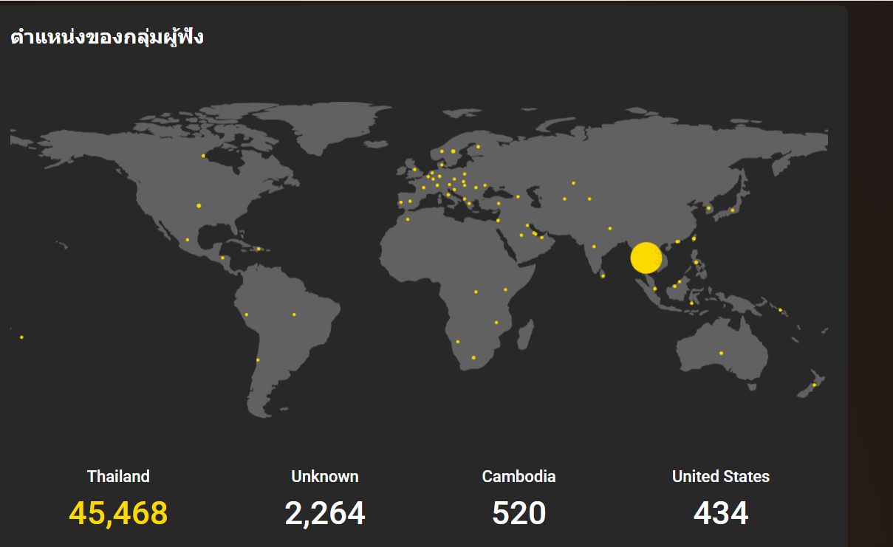
Task: Click the 434 United States count
Action: click(x=721, y=513)
